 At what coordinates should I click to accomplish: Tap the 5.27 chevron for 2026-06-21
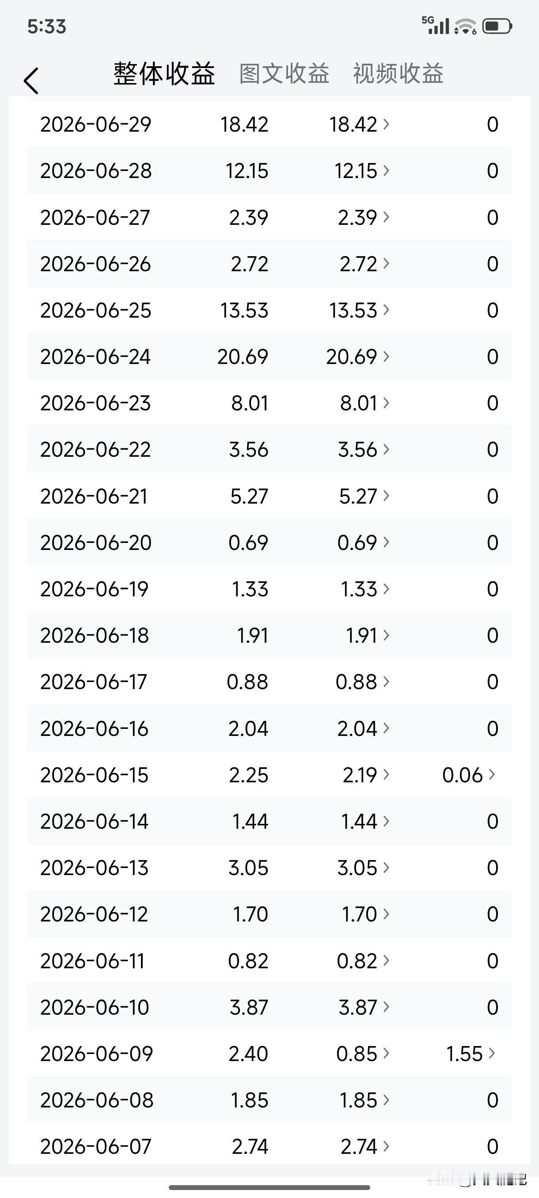tap(386, 496)
